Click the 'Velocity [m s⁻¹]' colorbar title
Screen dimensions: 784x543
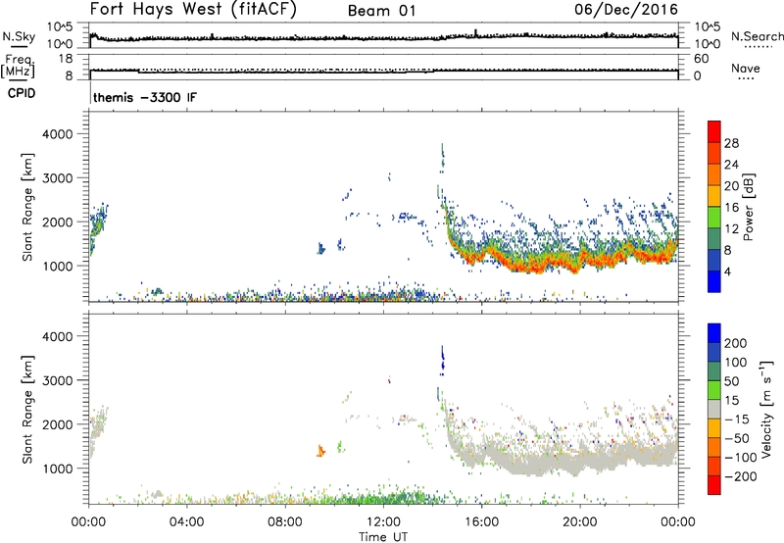tap(766, 409)
